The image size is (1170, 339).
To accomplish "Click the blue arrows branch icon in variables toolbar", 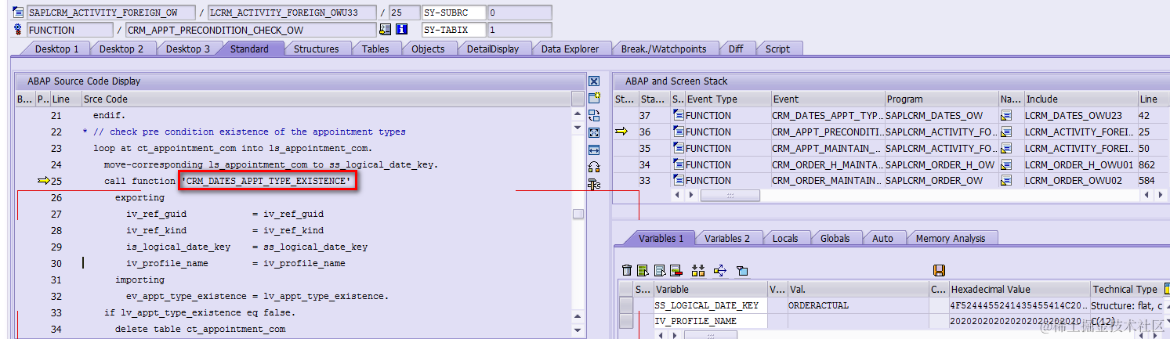I will 720,270.
